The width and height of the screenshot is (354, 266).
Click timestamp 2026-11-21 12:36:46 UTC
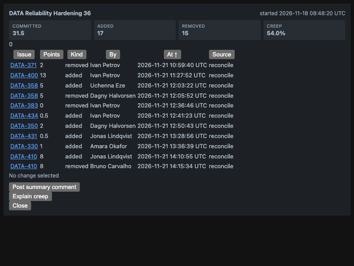172,106
